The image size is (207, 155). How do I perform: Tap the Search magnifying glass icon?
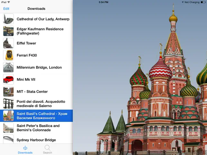[47, 148]
